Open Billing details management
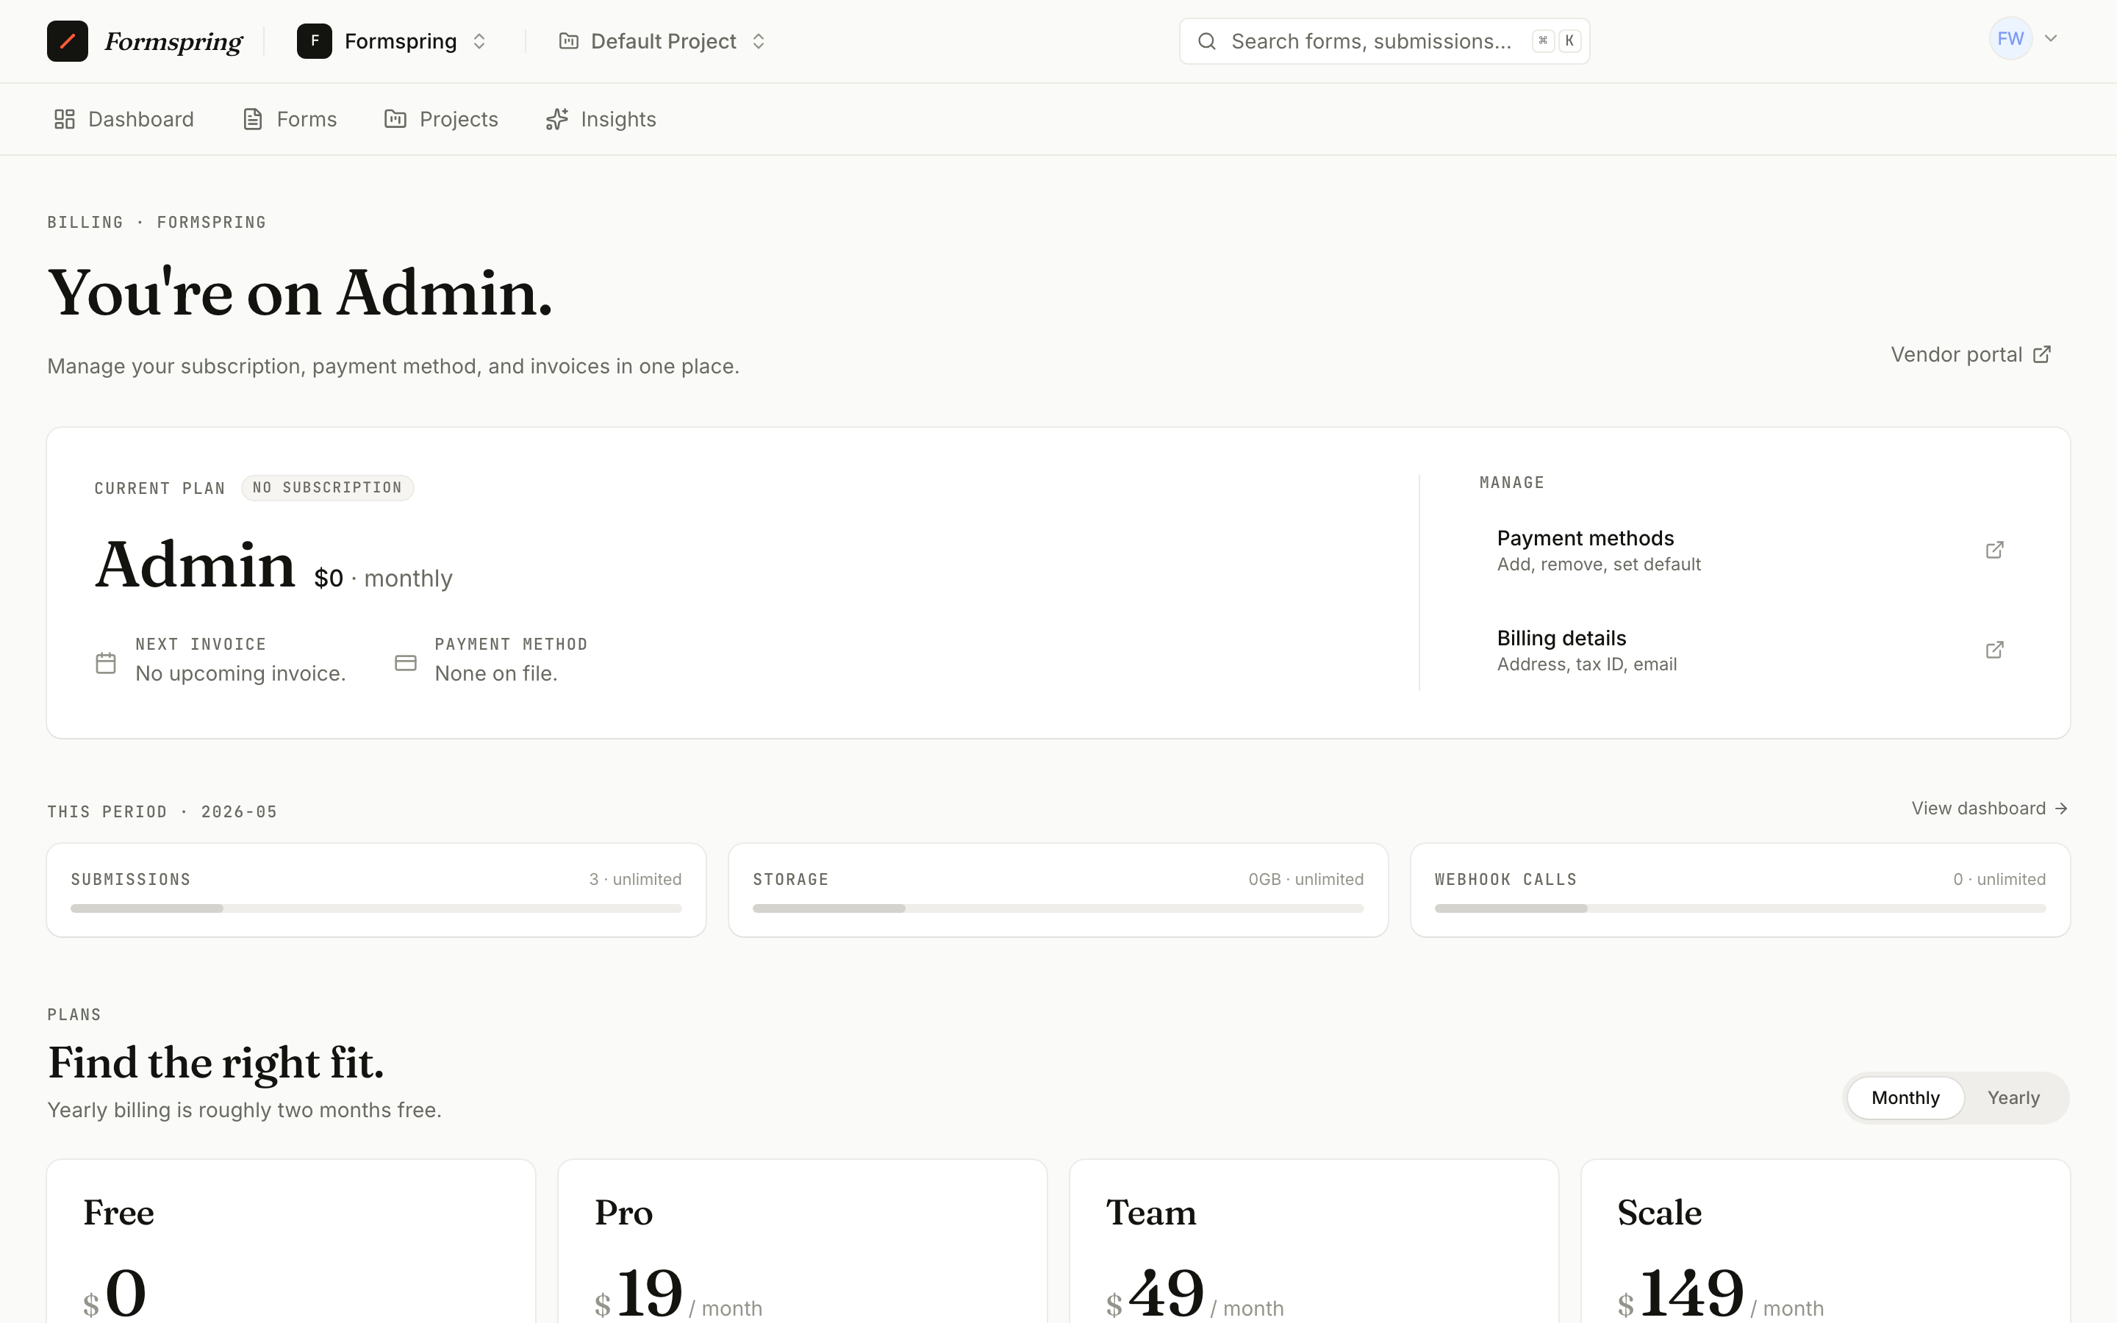The image size is (2117, 1323). coord(1750,650)
